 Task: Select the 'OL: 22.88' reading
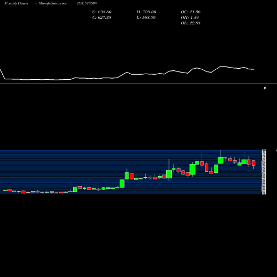(191, 23)
